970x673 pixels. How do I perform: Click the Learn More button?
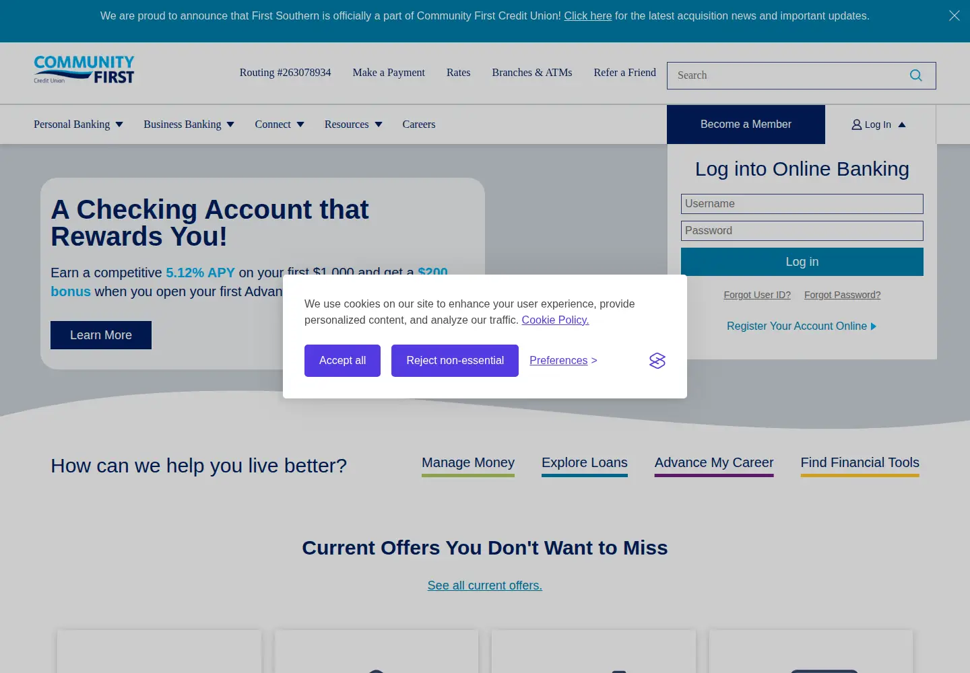tap(101, 335)
